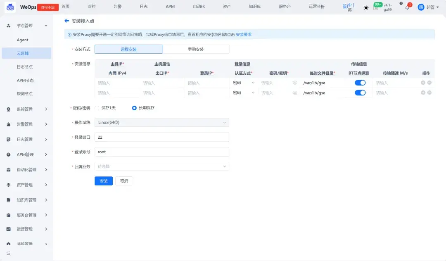
Task: Open the 安装要求 link
Action: coord(244,34)
